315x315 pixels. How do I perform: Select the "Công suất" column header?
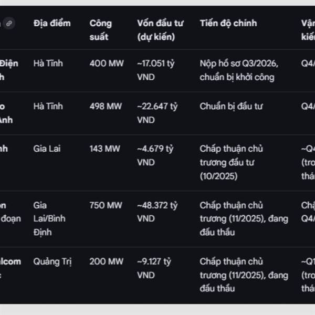click(101, 30)
